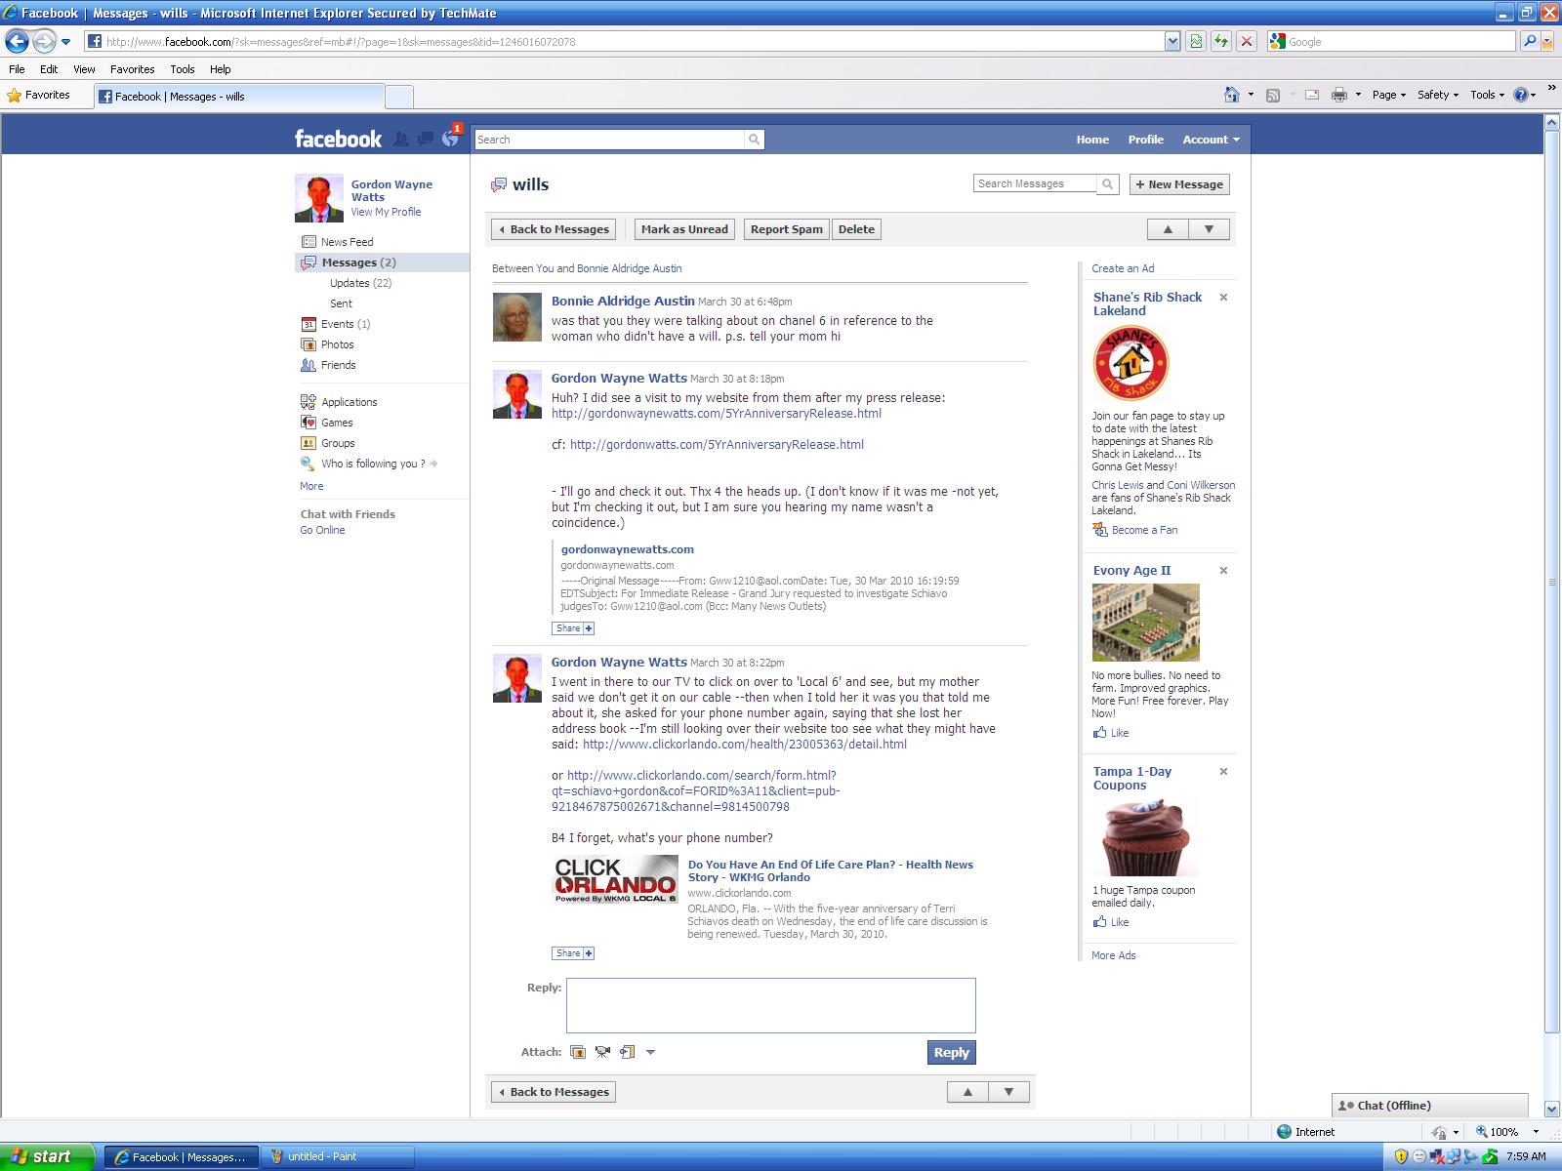Close the Shane's Rib Shack ad
This screenshot has width=1562, height=1171.
[x=1223, y=298]
